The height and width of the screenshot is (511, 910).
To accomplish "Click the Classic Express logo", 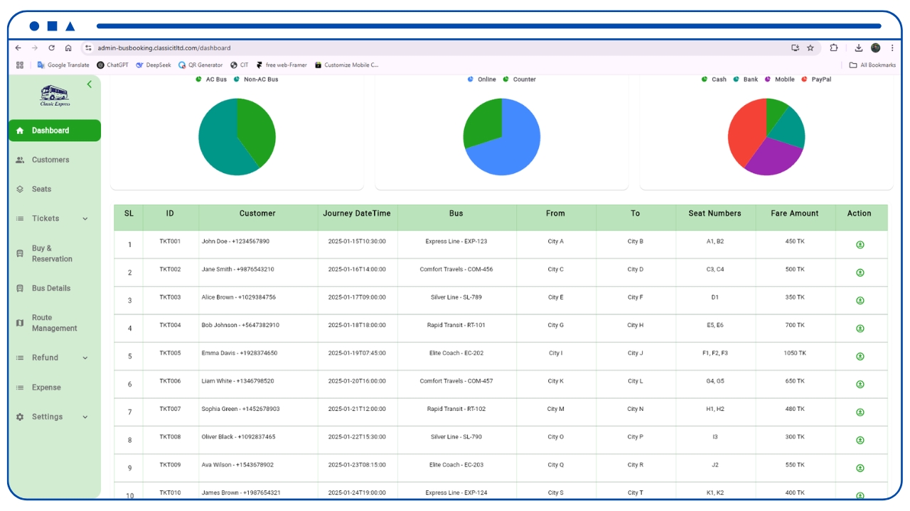I will click(55, 97).
